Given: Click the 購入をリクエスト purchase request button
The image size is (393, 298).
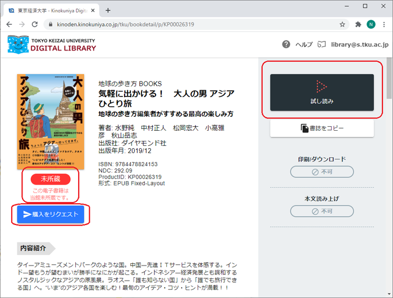Looking at the screenshot, I should 51,214.
